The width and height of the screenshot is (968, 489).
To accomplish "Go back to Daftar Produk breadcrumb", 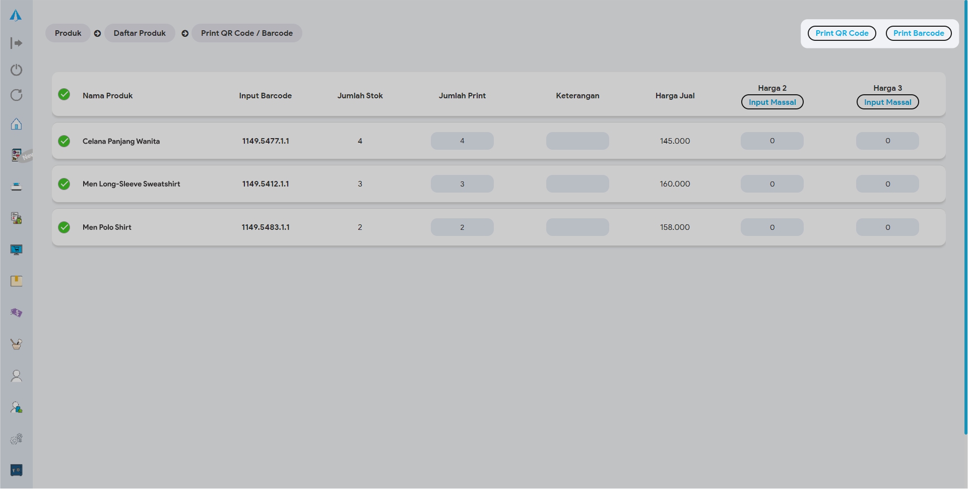I will click(x=140, y=33).
